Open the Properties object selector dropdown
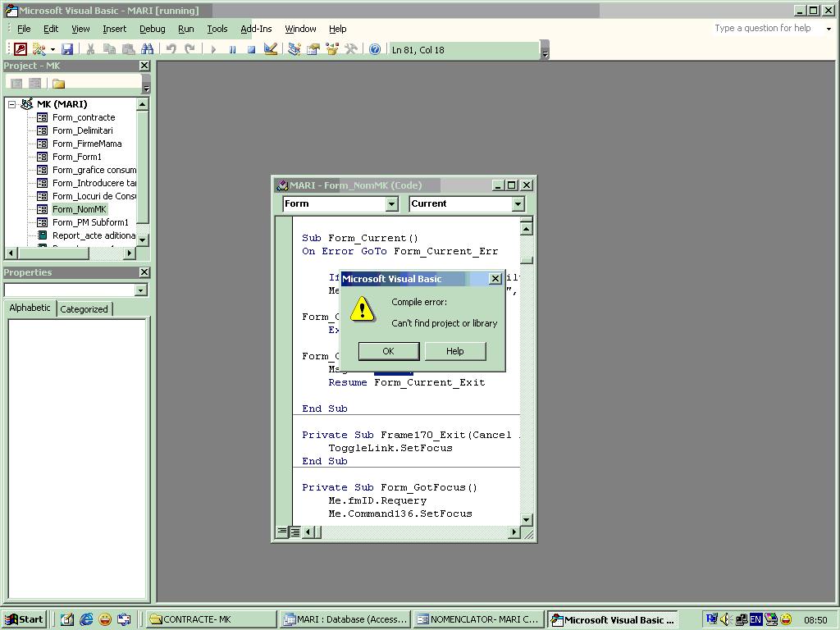The width and height of the screenshot is (840, 630). tap(141, 290)
